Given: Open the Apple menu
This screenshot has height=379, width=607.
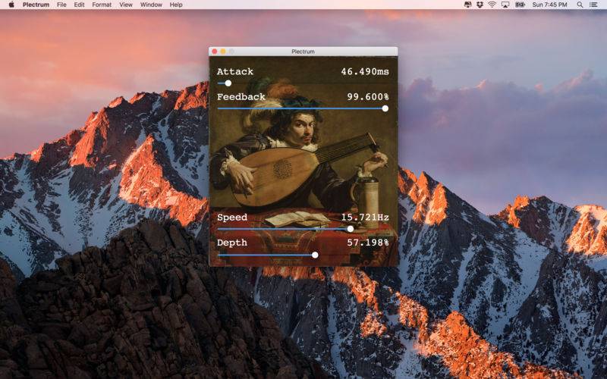Looking at the screenshot, I should pyautogui.click(x=11, y=5).
